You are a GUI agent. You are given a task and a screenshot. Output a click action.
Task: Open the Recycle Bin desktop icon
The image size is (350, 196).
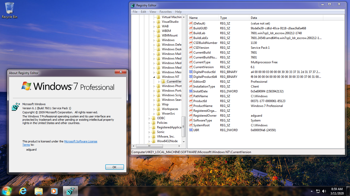[x=9, y=10]
